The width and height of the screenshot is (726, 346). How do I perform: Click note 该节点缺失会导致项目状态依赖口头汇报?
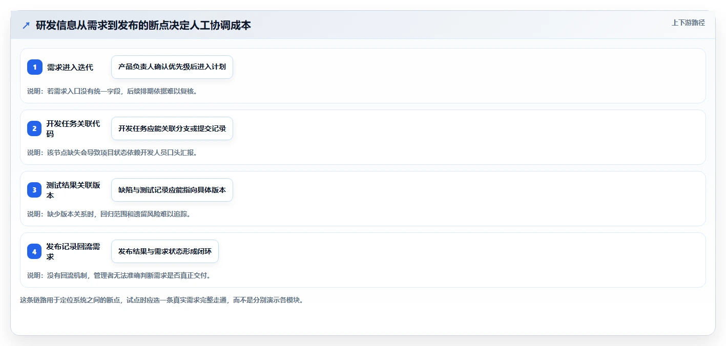[112, 153]
